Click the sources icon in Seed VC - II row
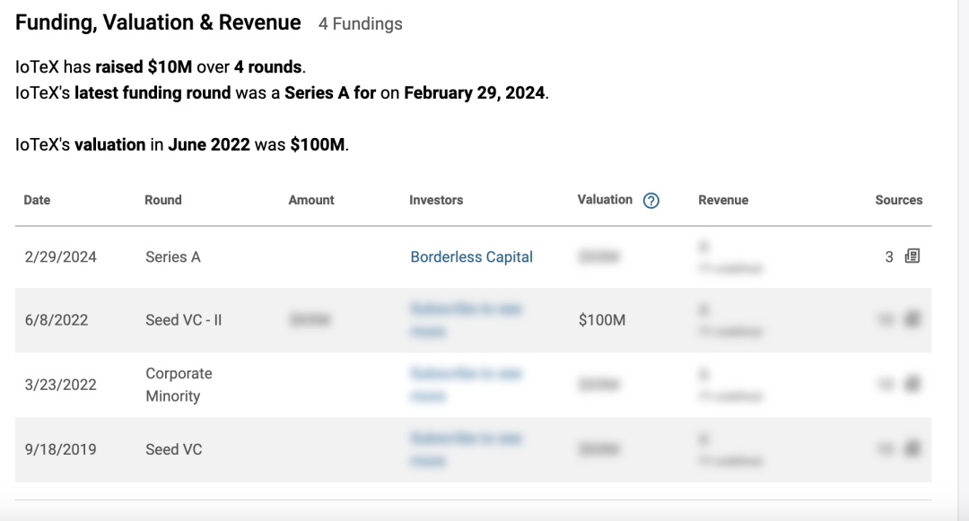This screenshot has height=521, width=969. click(912, 319)
